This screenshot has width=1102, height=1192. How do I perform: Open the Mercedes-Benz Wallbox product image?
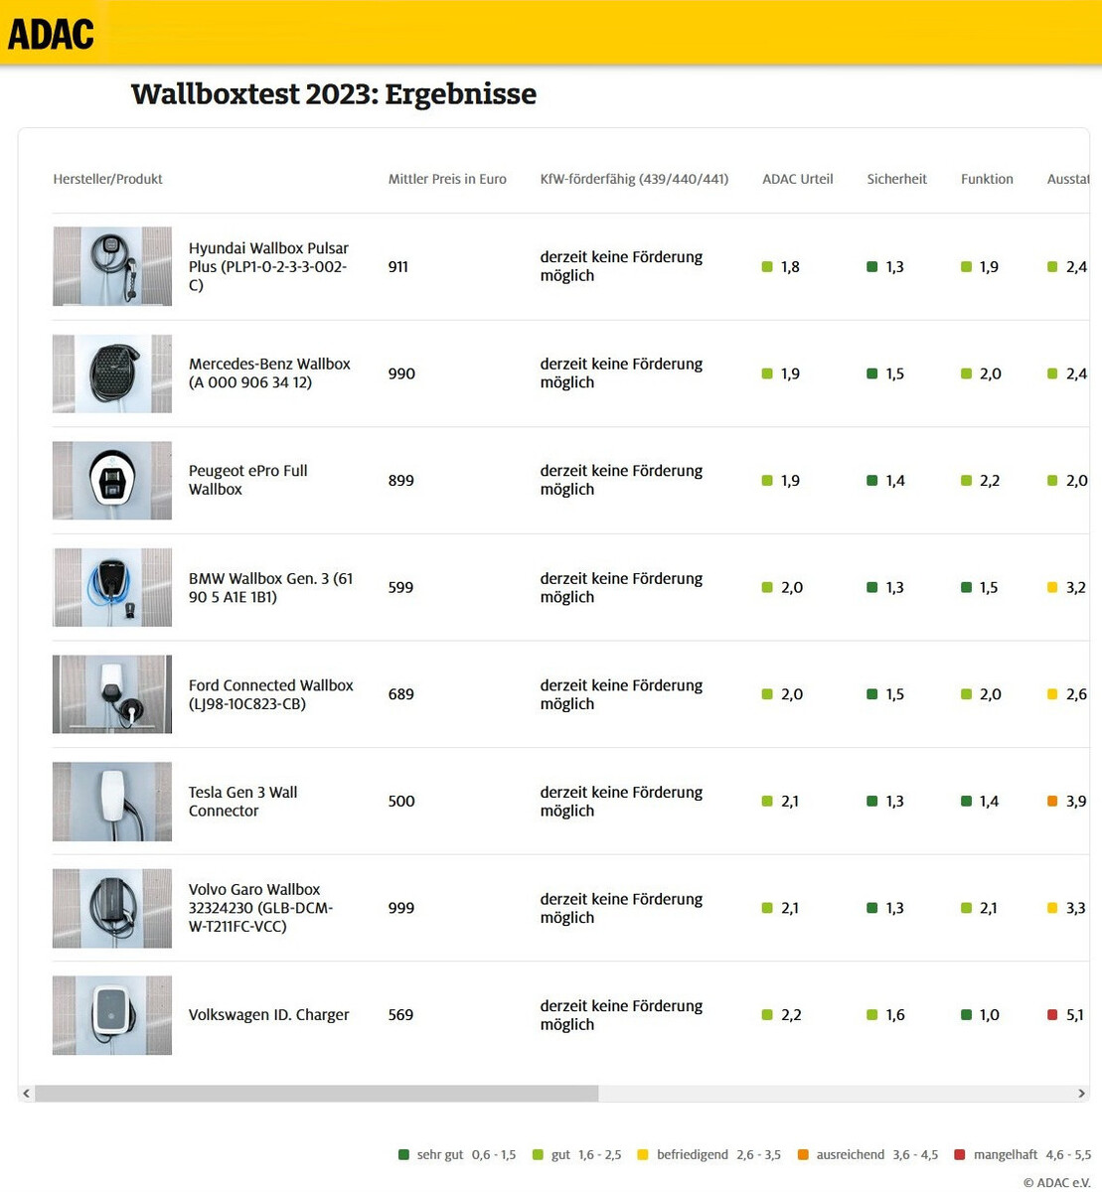[112, 373]
